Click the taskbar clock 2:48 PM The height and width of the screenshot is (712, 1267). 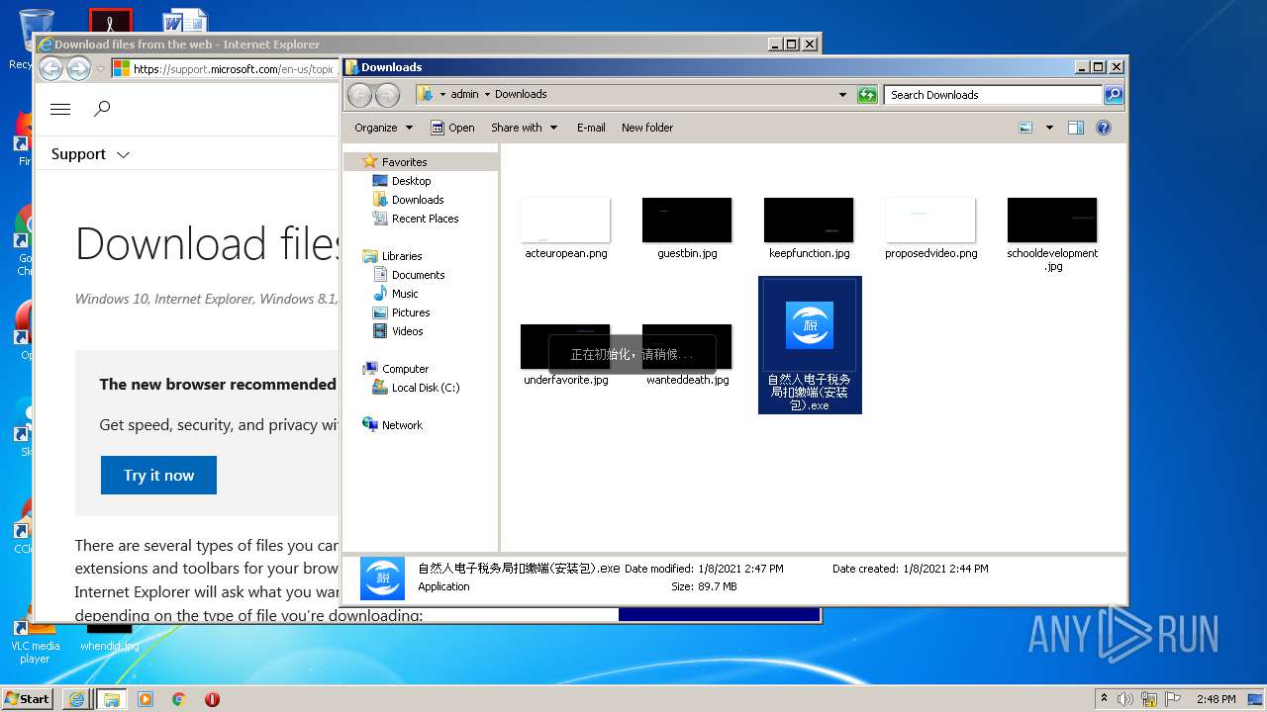(x=1216, y=699)
